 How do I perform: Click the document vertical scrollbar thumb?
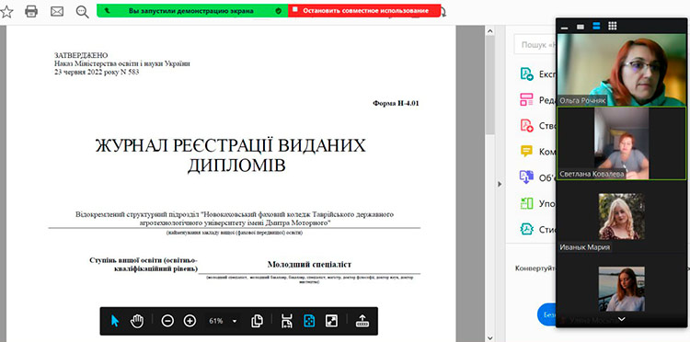tap(489, 85)
